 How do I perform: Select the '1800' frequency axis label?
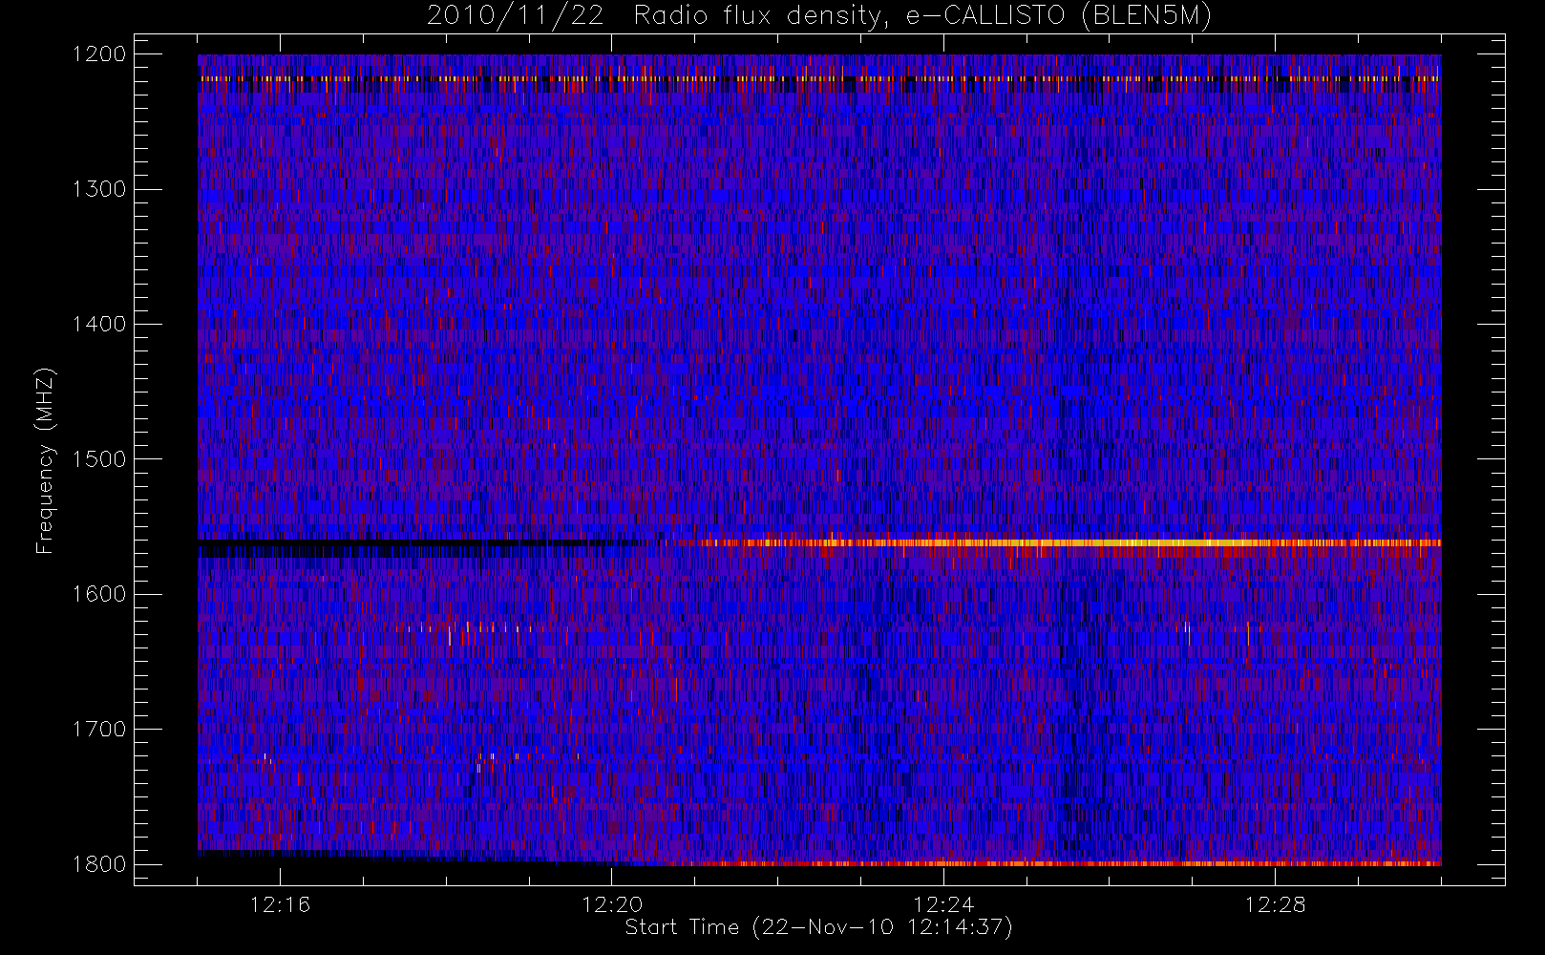point(99,863)
